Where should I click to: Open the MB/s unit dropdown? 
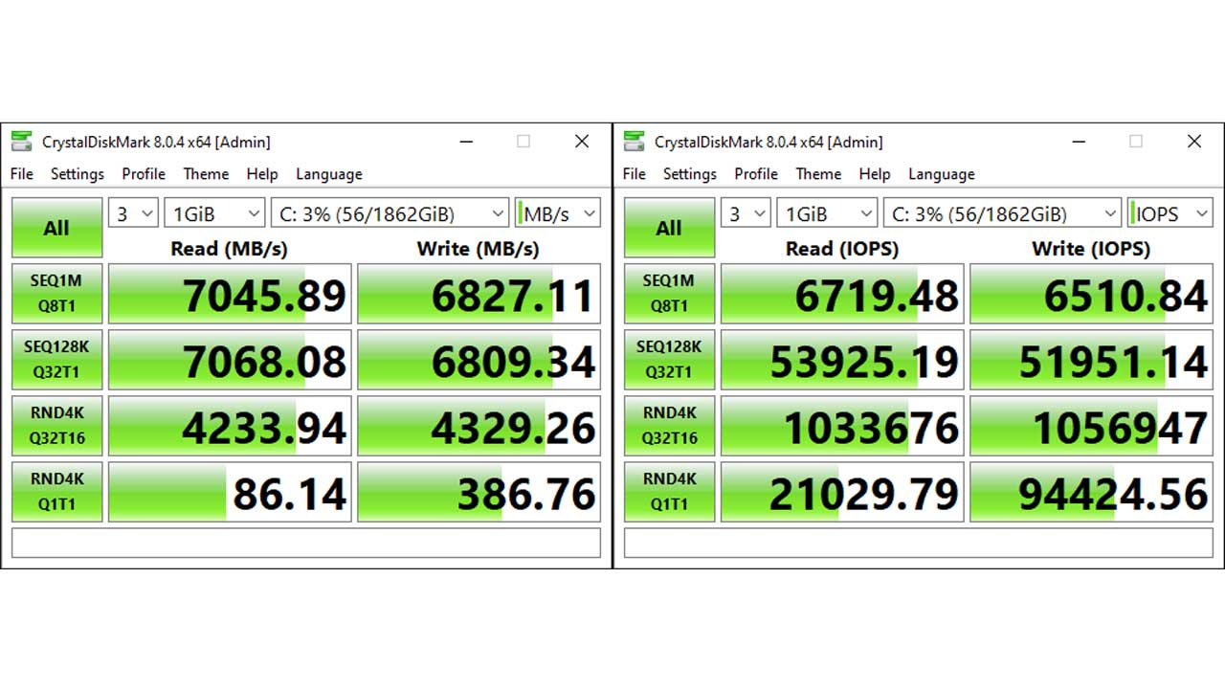pyautogui.click(x=558, y=213)
